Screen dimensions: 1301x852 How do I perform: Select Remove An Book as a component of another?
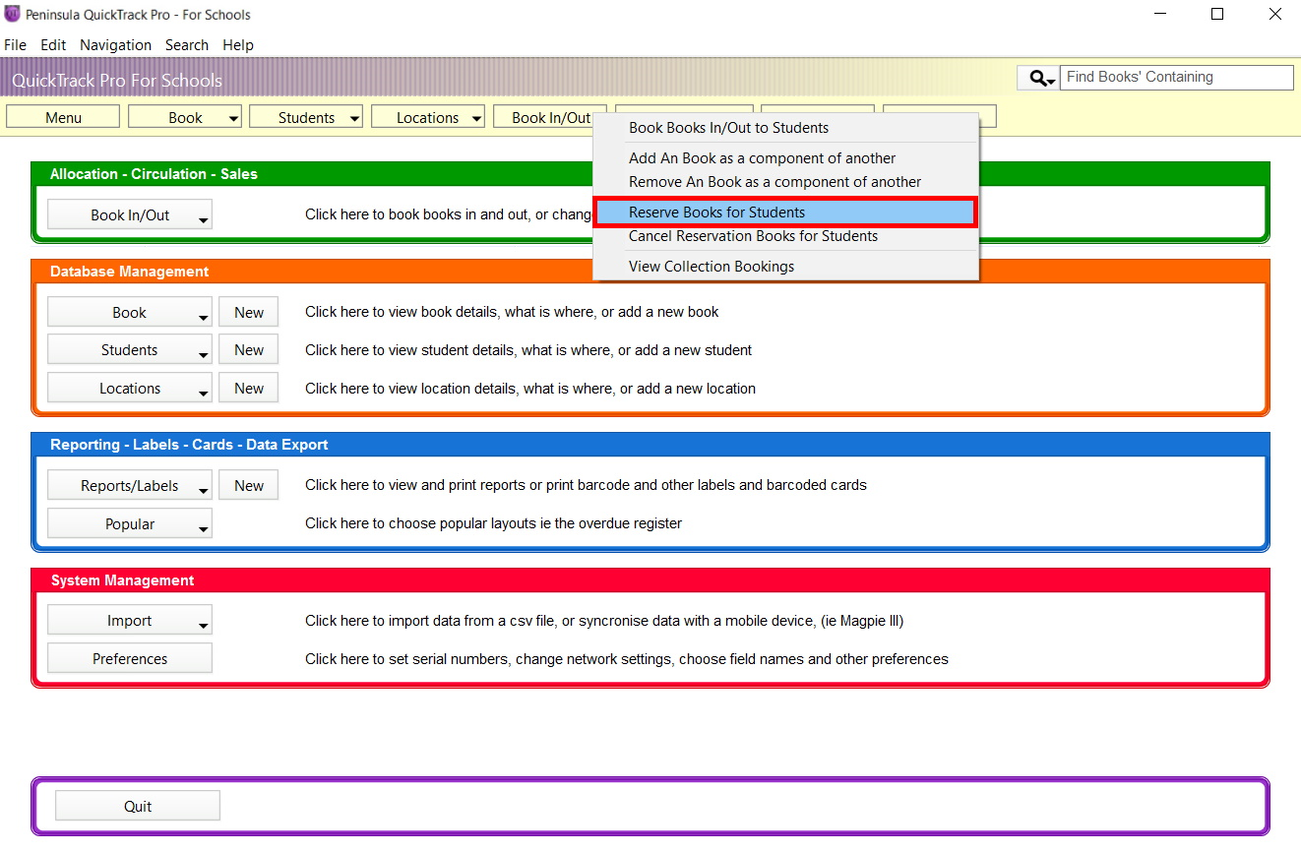pos(785,182)
